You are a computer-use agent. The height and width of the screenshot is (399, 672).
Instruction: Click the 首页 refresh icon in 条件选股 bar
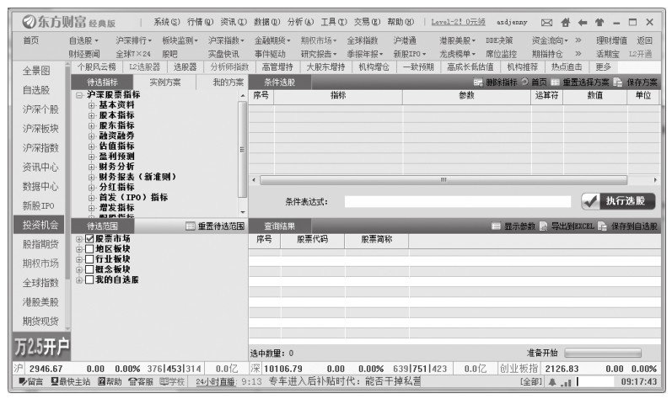[x=524, y=82]
